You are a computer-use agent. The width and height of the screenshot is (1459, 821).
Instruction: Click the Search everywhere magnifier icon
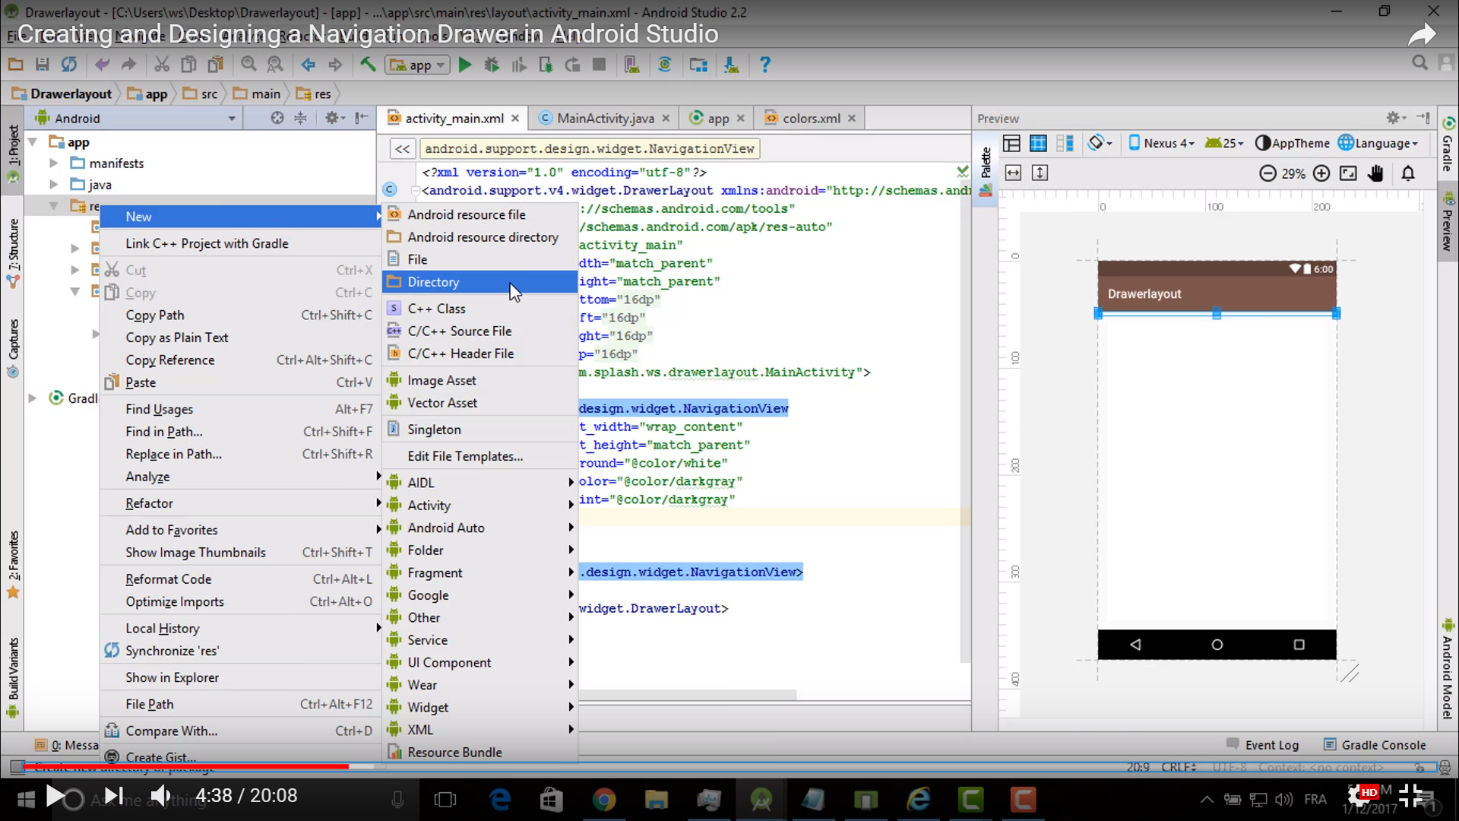point(1420,62)
